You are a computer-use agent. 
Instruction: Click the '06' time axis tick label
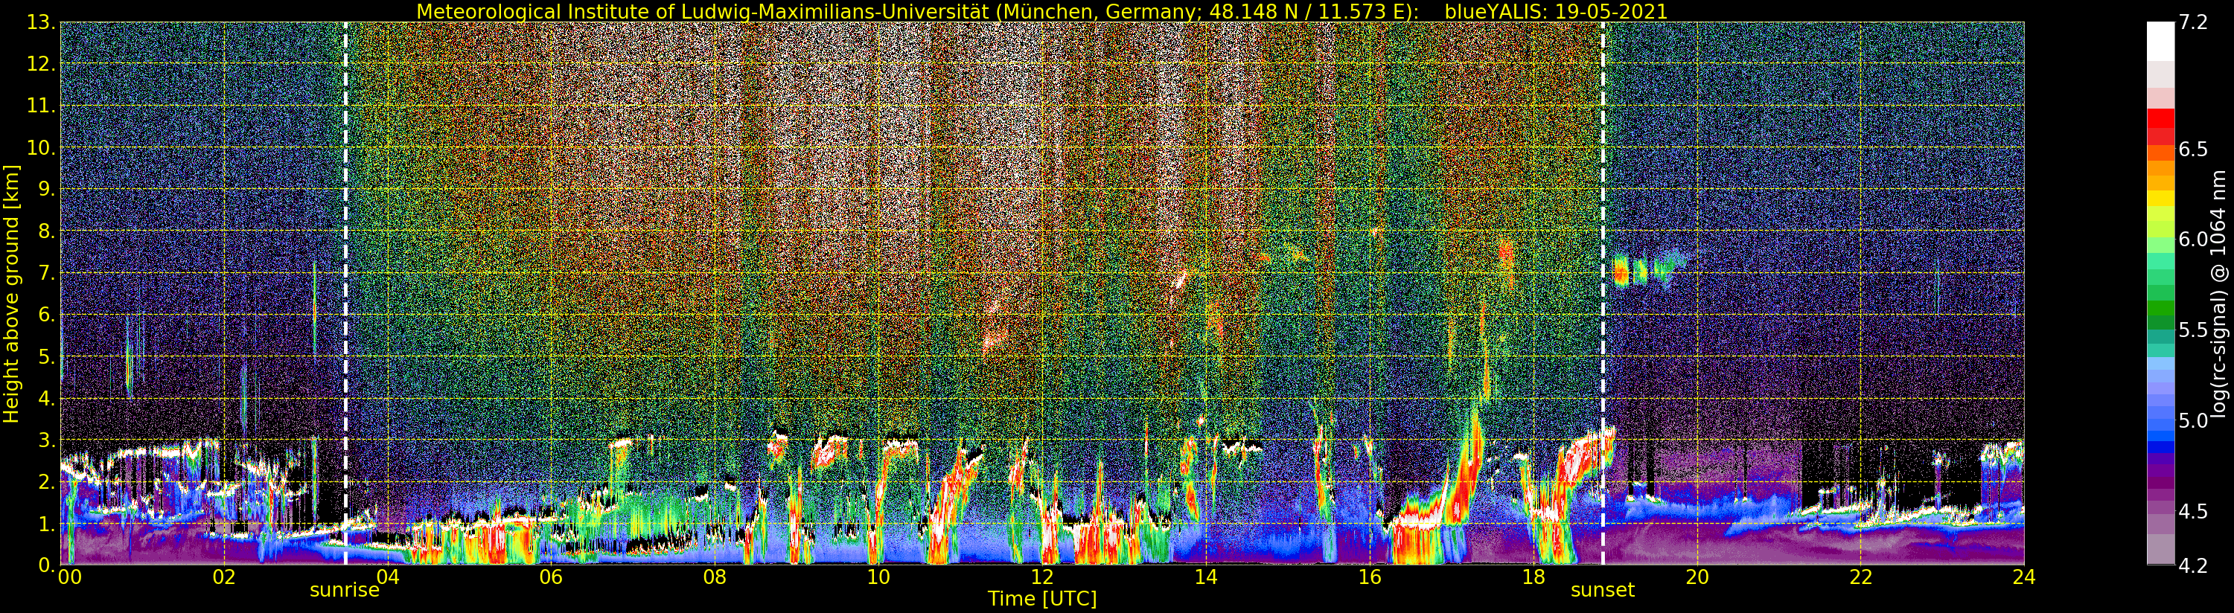(551, 577)
